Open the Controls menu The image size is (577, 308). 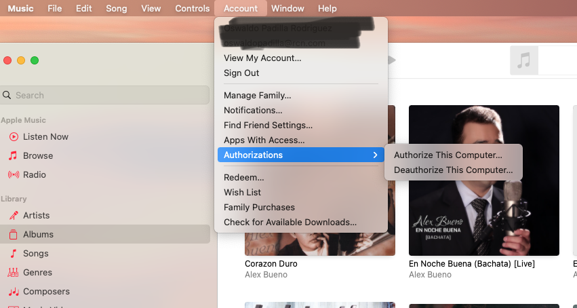(192, 8)
